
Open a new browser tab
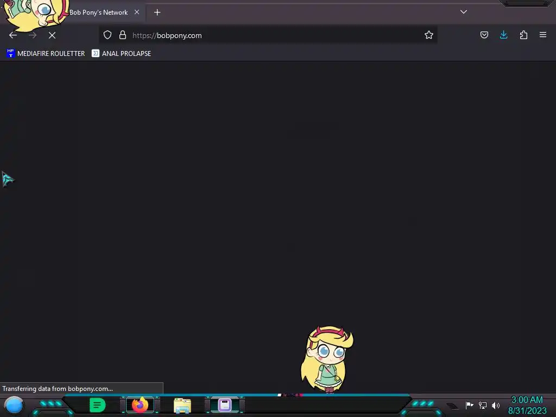point(157,12)
